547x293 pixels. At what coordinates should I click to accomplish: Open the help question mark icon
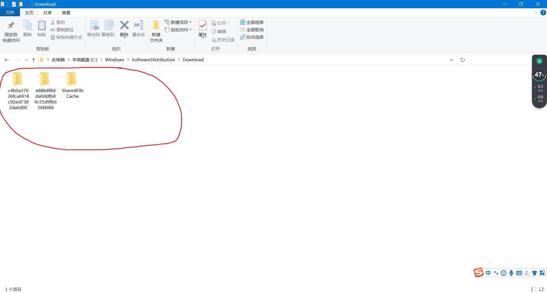[x=543, y=13]
